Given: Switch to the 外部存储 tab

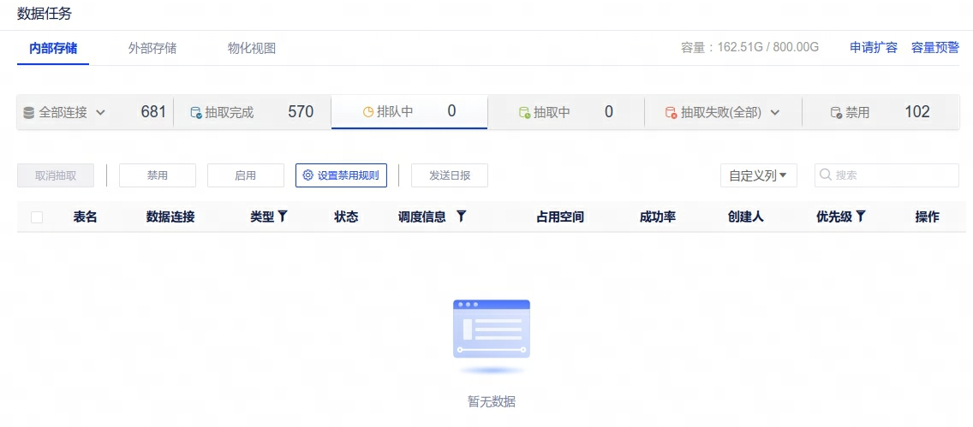Looking at the screenshot, I should tap(152, 48).
